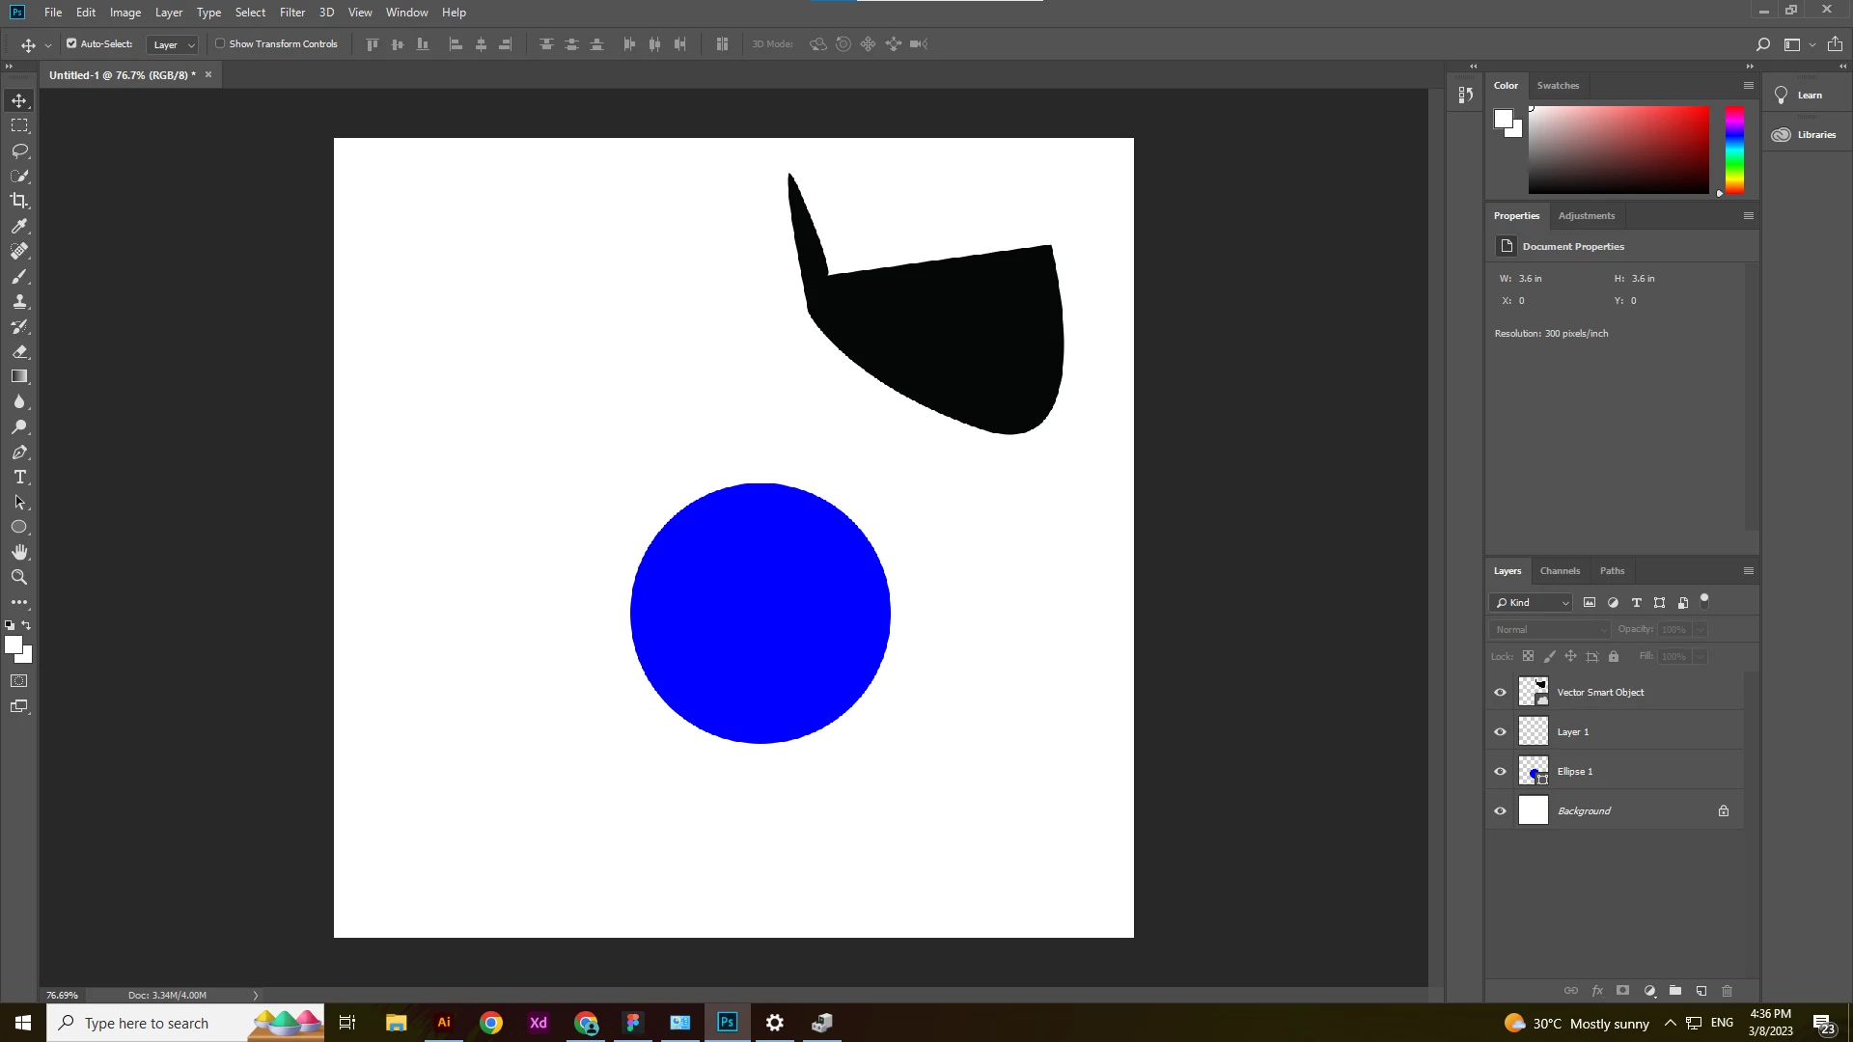Enable Show Transform Controls checkbox
The image size is (1853, 1042).
click(220, 43)
